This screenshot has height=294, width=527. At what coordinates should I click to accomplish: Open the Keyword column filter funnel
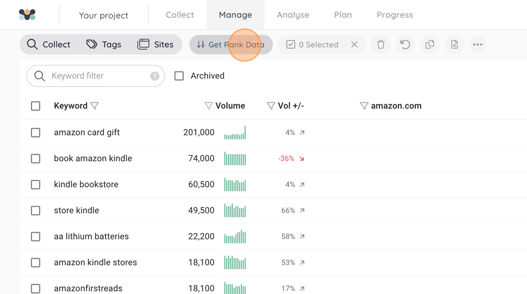(95, 106)
